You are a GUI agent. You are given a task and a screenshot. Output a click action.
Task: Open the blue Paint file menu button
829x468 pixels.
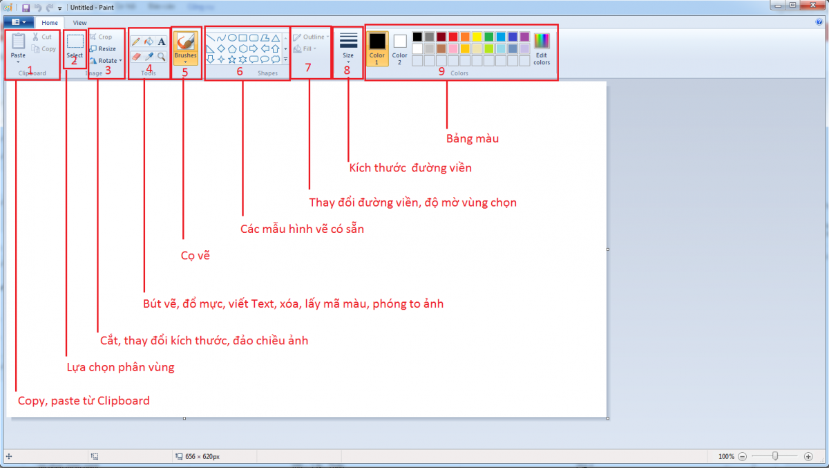(19, 22)
